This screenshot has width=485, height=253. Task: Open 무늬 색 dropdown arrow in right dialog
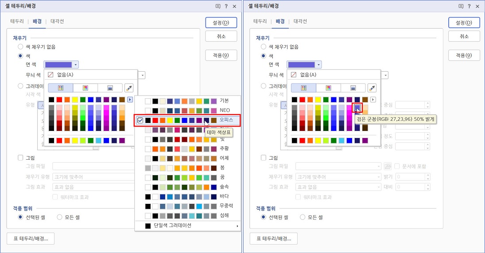(x=385, y=75)
